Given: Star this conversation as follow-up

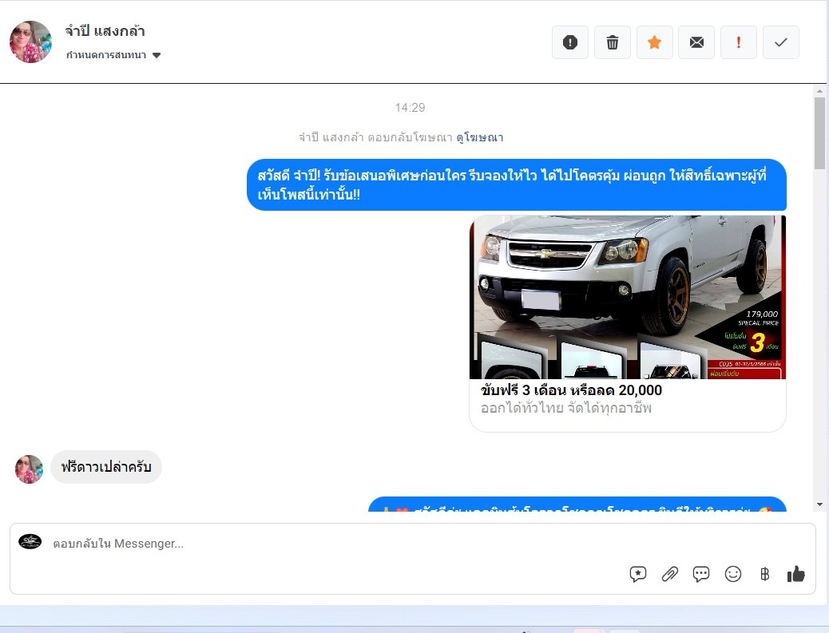Looking at the screenshot, I should point(655,42).
